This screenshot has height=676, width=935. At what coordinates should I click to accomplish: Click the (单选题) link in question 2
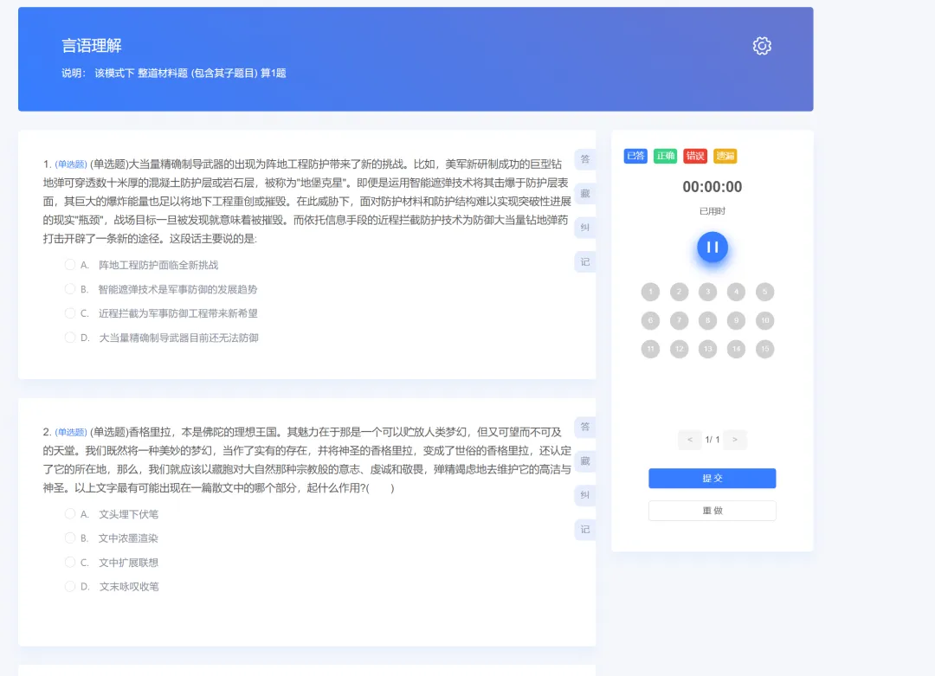pyautogui.click(x=71, y=432)
